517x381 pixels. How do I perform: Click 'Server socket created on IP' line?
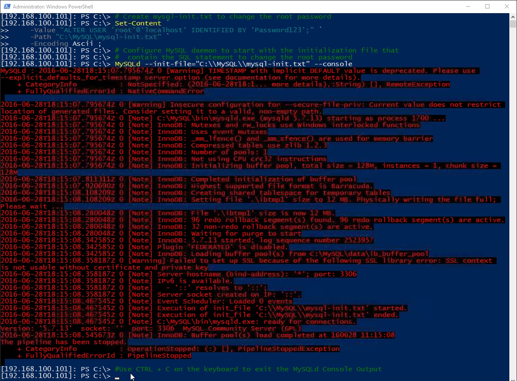pyautogui.click(x=151, y=295)
